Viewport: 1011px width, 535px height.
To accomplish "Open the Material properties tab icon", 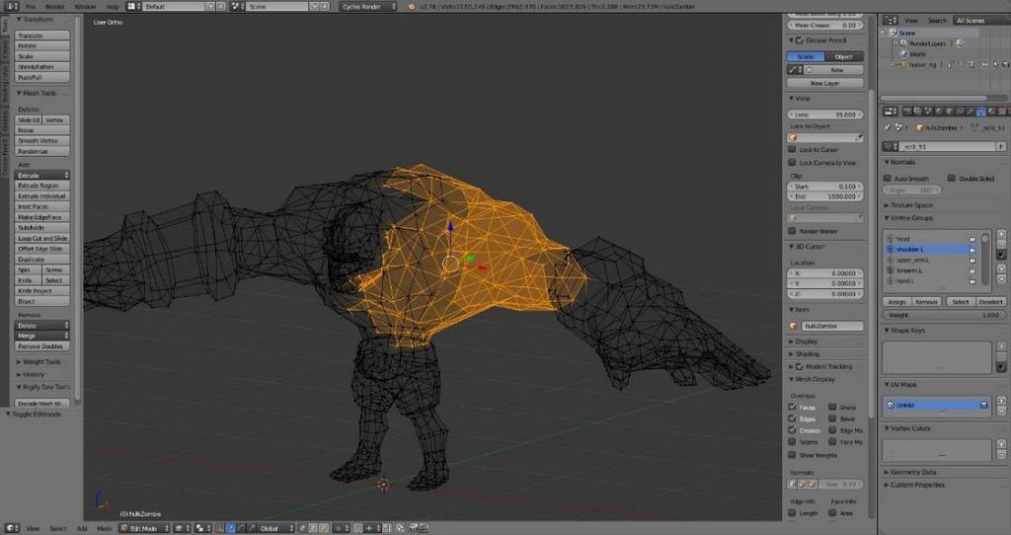I will coord(991,112).
